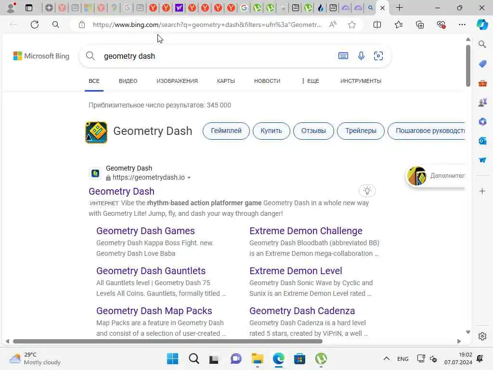Start voice search with microphone icon
This screenshot has width=493, height=370.
[361, 56]
